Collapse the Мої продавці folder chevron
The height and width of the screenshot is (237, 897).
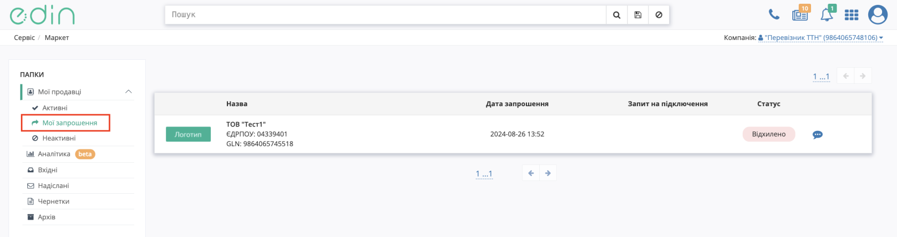128,92
